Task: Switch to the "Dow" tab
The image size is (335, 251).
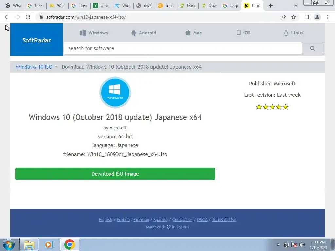Action: click(x=209, y=6)
